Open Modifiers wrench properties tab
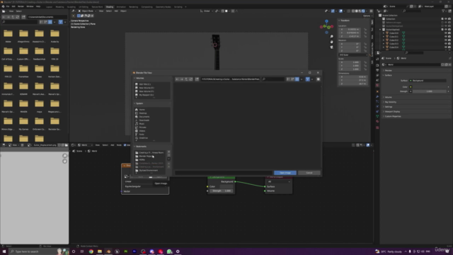 point(377,96)
